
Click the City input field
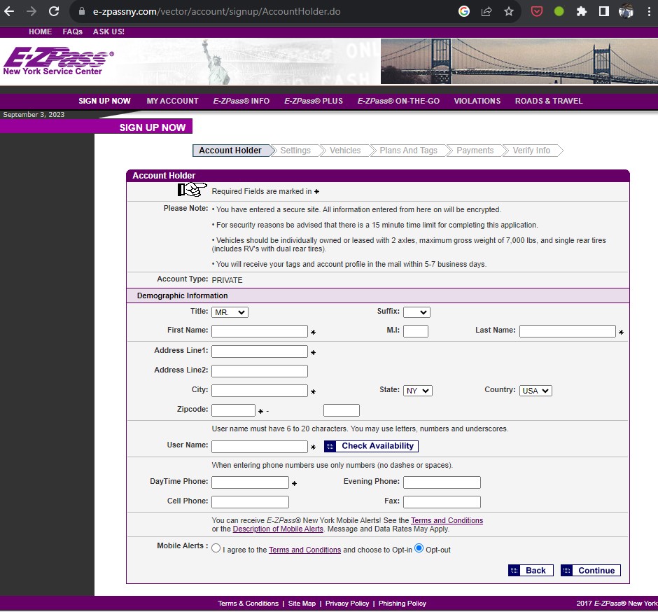260,391
